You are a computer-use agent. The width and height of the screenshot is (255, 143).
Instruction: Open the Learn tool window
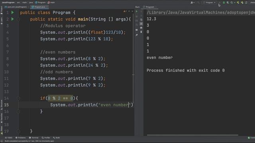[x=2, y=21]
